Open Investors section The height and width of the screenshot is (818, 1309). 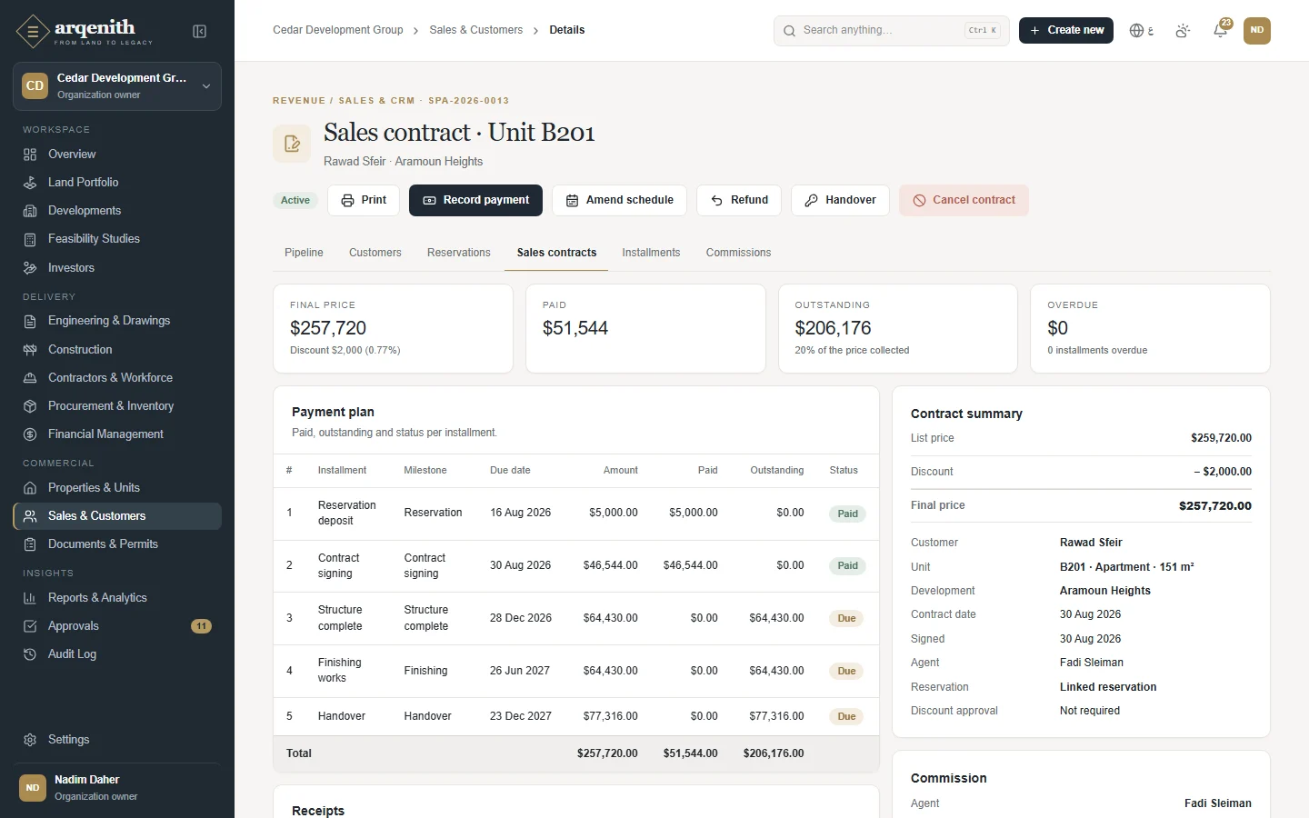[117, 268]
